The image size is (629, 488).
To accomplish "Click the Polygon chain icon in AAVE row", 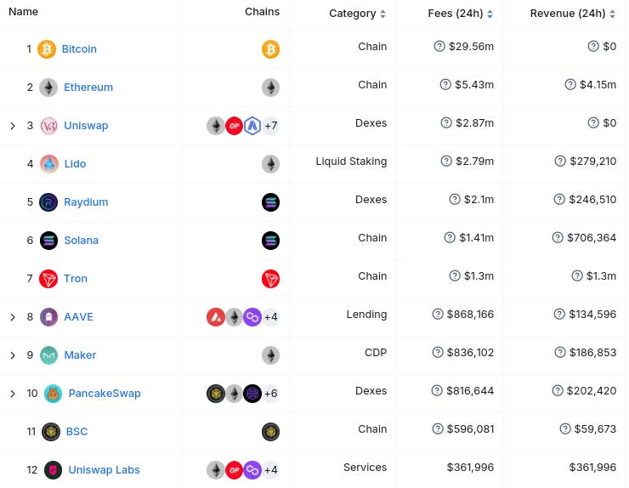I will [252, 317].
